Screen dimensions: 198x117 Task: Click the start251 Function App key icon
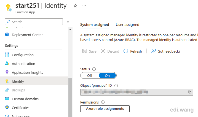[x=9, y=8]
